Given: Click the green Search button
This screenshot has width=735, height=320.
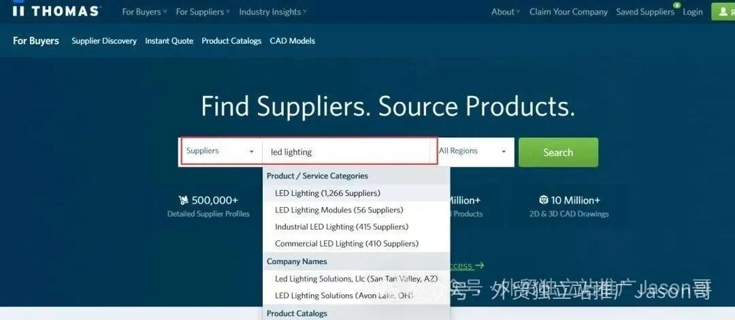Looking at the screenshot, I should pyautogui.click(x=558, y=152).
